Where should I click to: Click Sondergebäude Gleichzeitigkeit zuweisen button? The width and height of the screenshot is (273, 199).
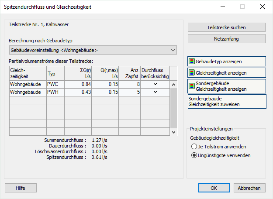click(x=227, y=102)
